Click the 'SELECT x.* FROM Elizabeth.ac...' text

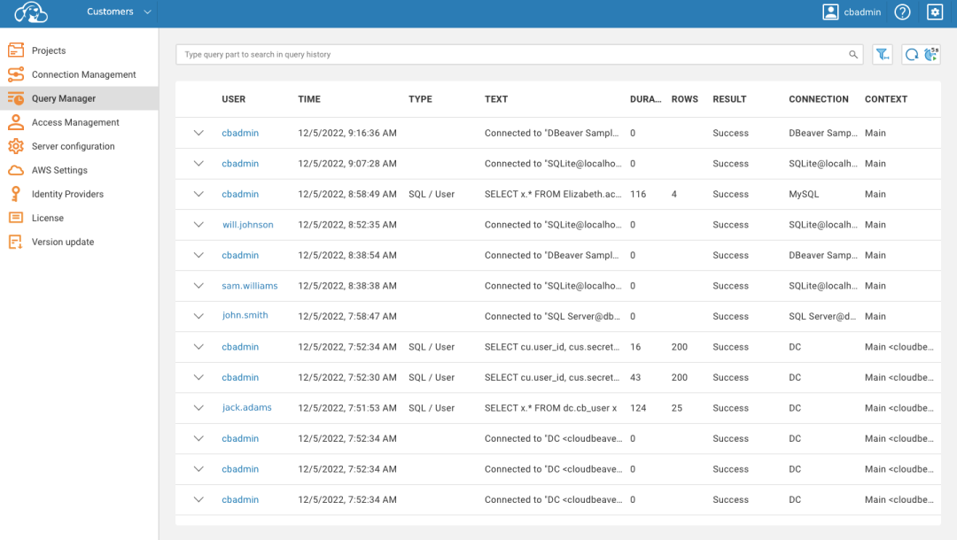(x=552, y=194)
